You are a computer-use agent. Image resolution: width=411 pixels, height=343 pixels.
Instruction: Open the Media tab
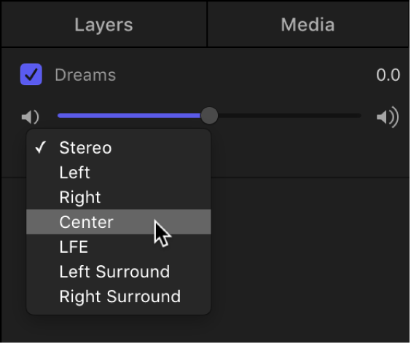click(308, 25)
